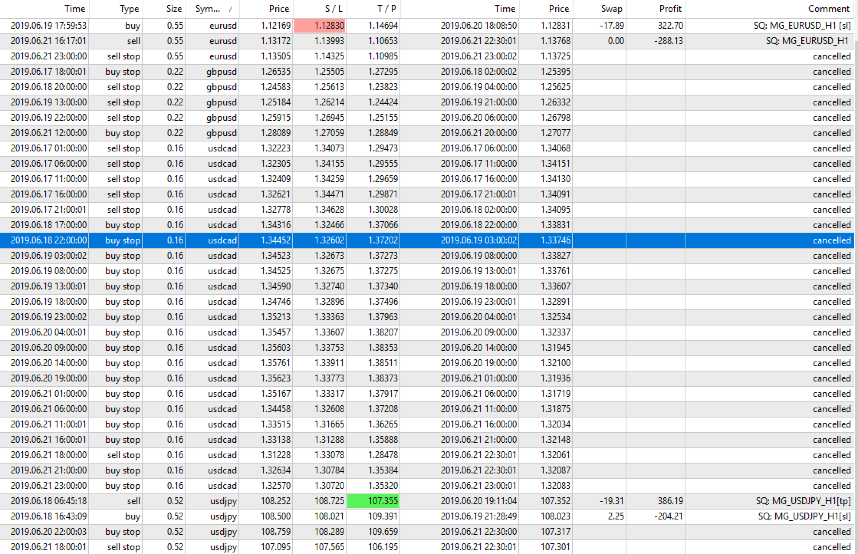The width and height of the screenshot is (858, 554).
Task: Click the Symbol column sort arrow
Action: [x=230, y=9]
